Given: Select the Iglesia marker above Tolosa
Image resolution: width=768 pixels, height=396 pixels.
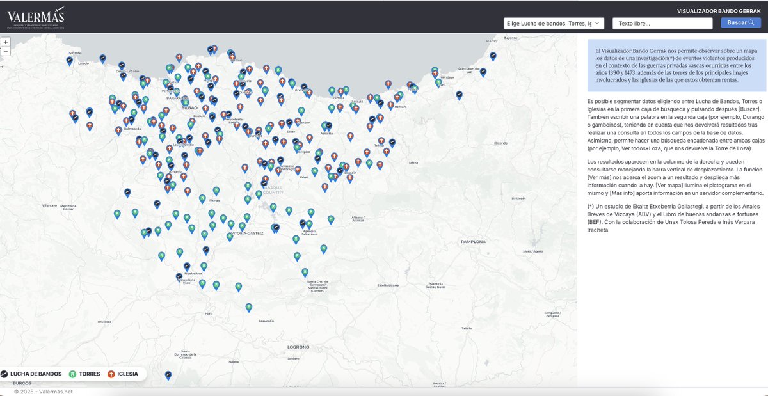Looking at the screenshot, I should click(381, 141).
